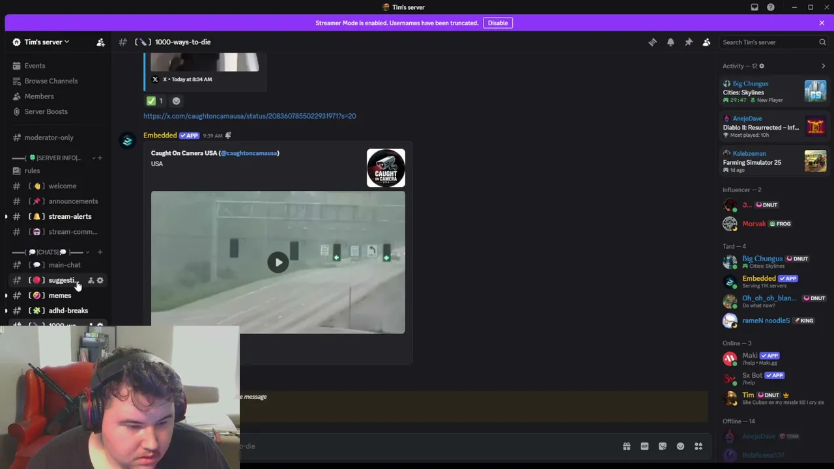The width and height of the screenshot is (834, 469).
Task: Select rameN noodleS member
Action: pyautogui.click(x=774, y=320)
